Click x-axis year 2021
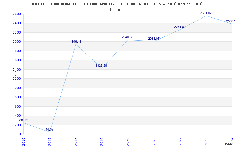The height and width of the screenshot is (147, 235). pyautogui.click(x=154, y=141)
